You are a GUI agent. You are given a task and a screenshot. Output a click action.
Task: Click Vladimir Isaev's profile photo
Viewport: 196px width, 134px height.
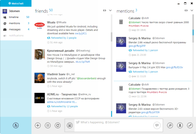click(40, 78)
